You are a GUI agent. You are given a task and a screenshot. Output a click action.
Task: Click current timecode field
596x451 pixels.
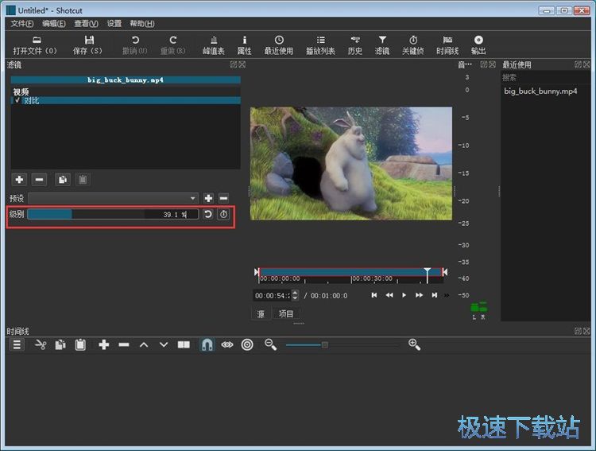tap(272, 296)
